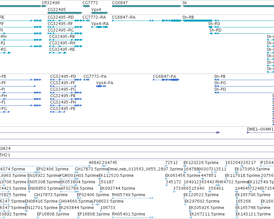The height and width of the screenshot is (219, 274).
Task: Click the CG32495-RB transcript
Action: 66,40
